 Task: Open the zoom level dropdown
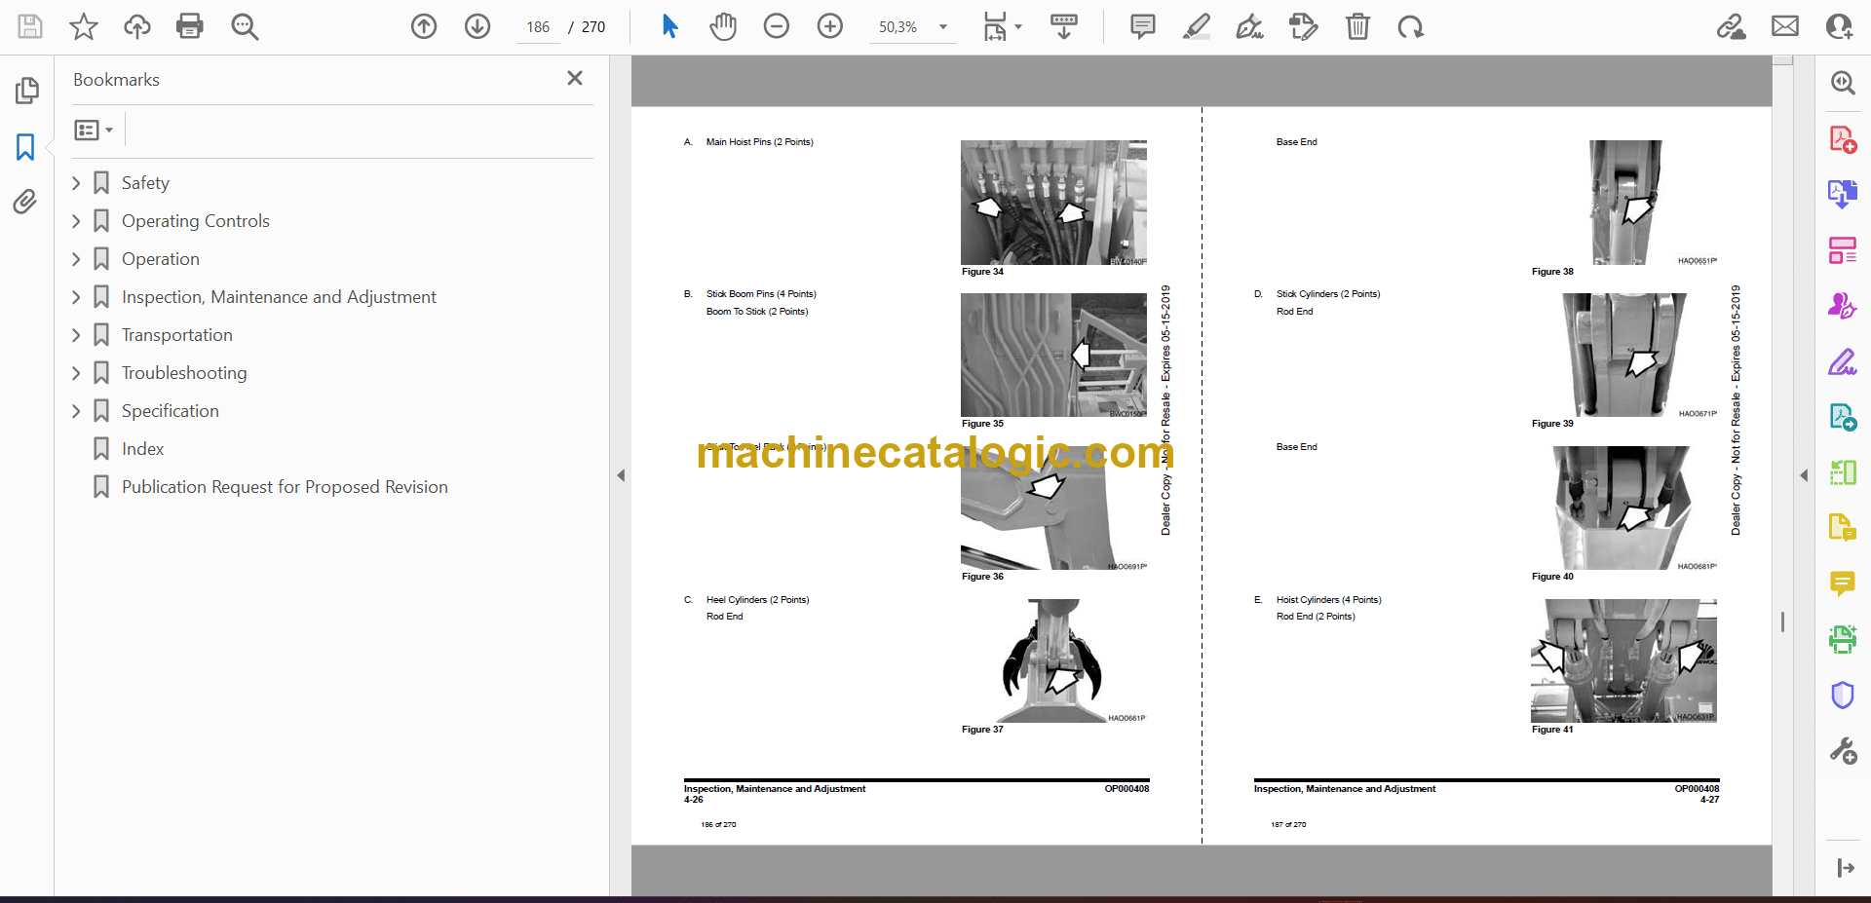pos(943,27)
